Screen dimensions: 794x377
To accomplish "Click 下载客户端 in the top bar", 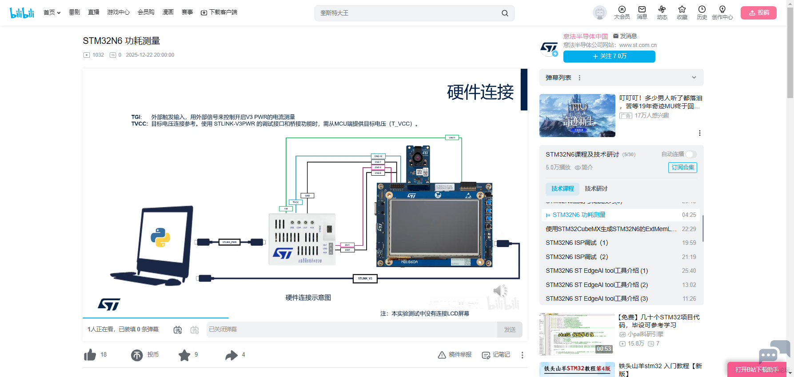I will (219, 12).
